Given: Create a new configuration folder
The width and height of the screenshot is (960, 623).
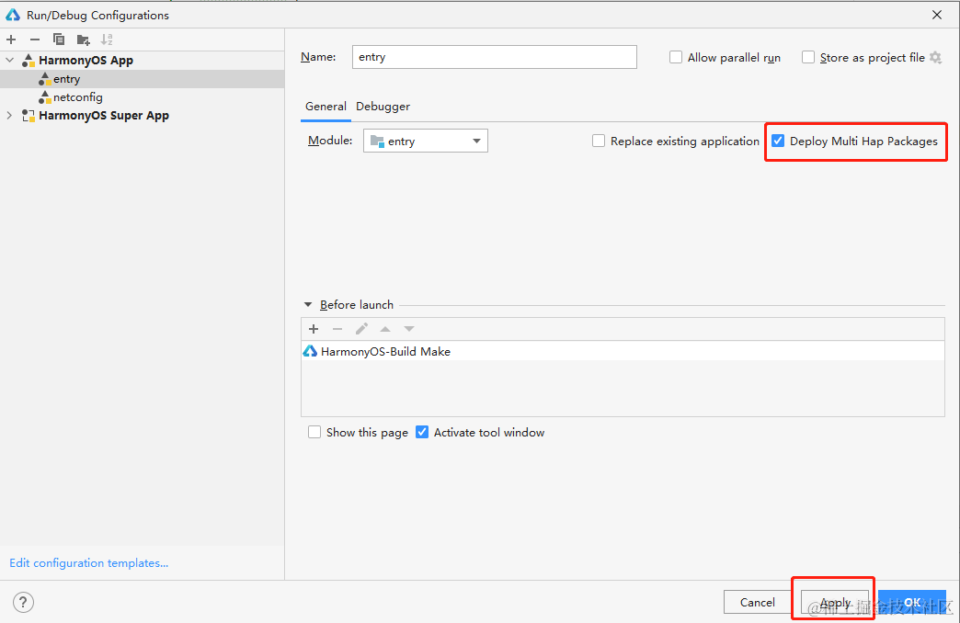Looking at the screenshot, I should (84, 40).
